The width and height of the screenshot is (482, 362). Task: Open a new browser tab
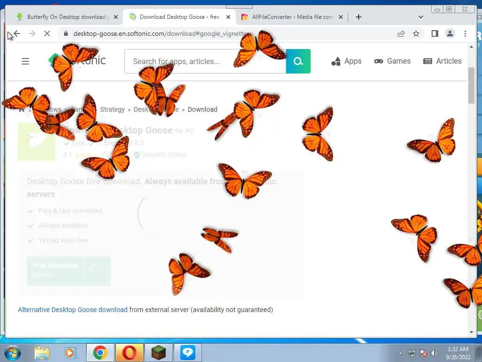[358, 17]
